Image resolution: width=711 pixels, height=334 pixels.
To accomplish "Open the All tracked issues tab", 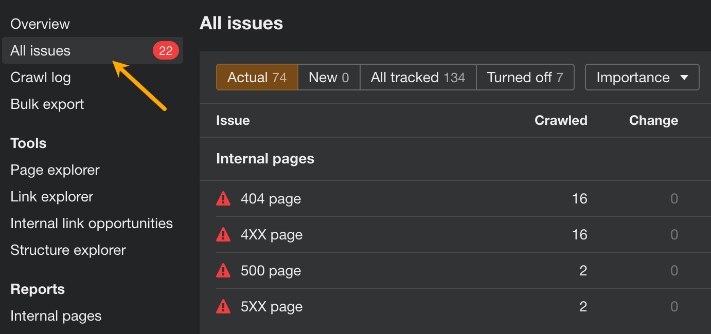I will coord(418,77).
